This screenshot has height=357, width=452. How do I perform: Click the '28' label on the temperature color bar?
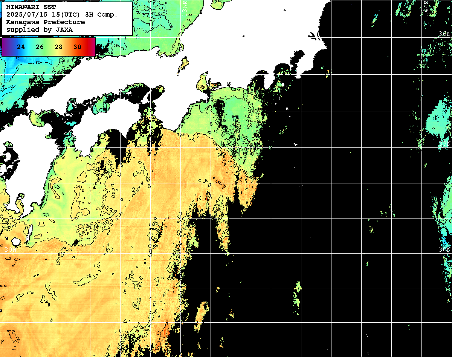(59, 47)
